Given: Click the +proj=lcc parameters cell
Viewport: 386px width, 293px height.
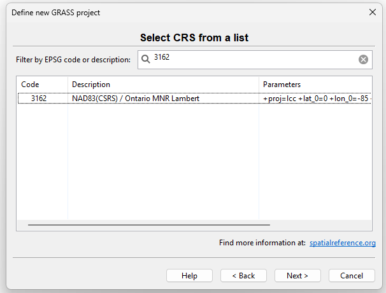Looking at the screenshot, I should point(316,99).
